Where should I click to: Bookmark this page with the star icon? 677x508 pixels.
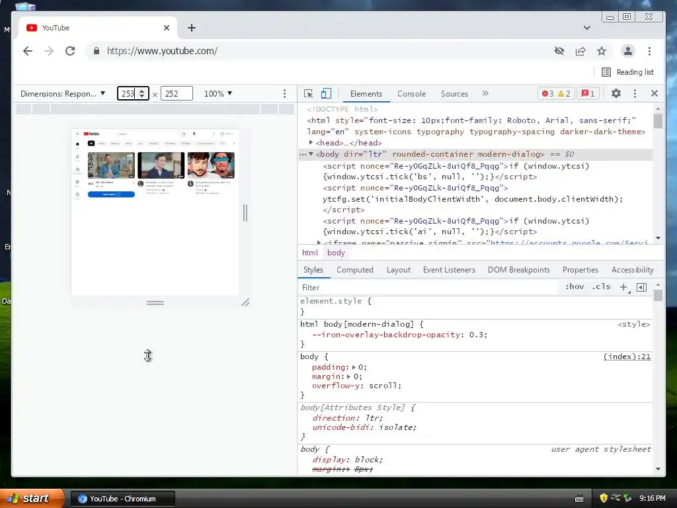[x=602, y=51]
